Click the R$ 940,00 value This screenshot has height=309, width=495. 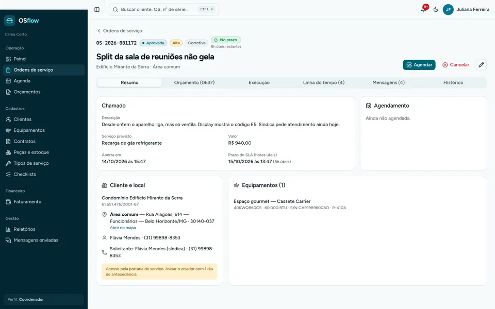pyautogui.click(x=240, y=143)
